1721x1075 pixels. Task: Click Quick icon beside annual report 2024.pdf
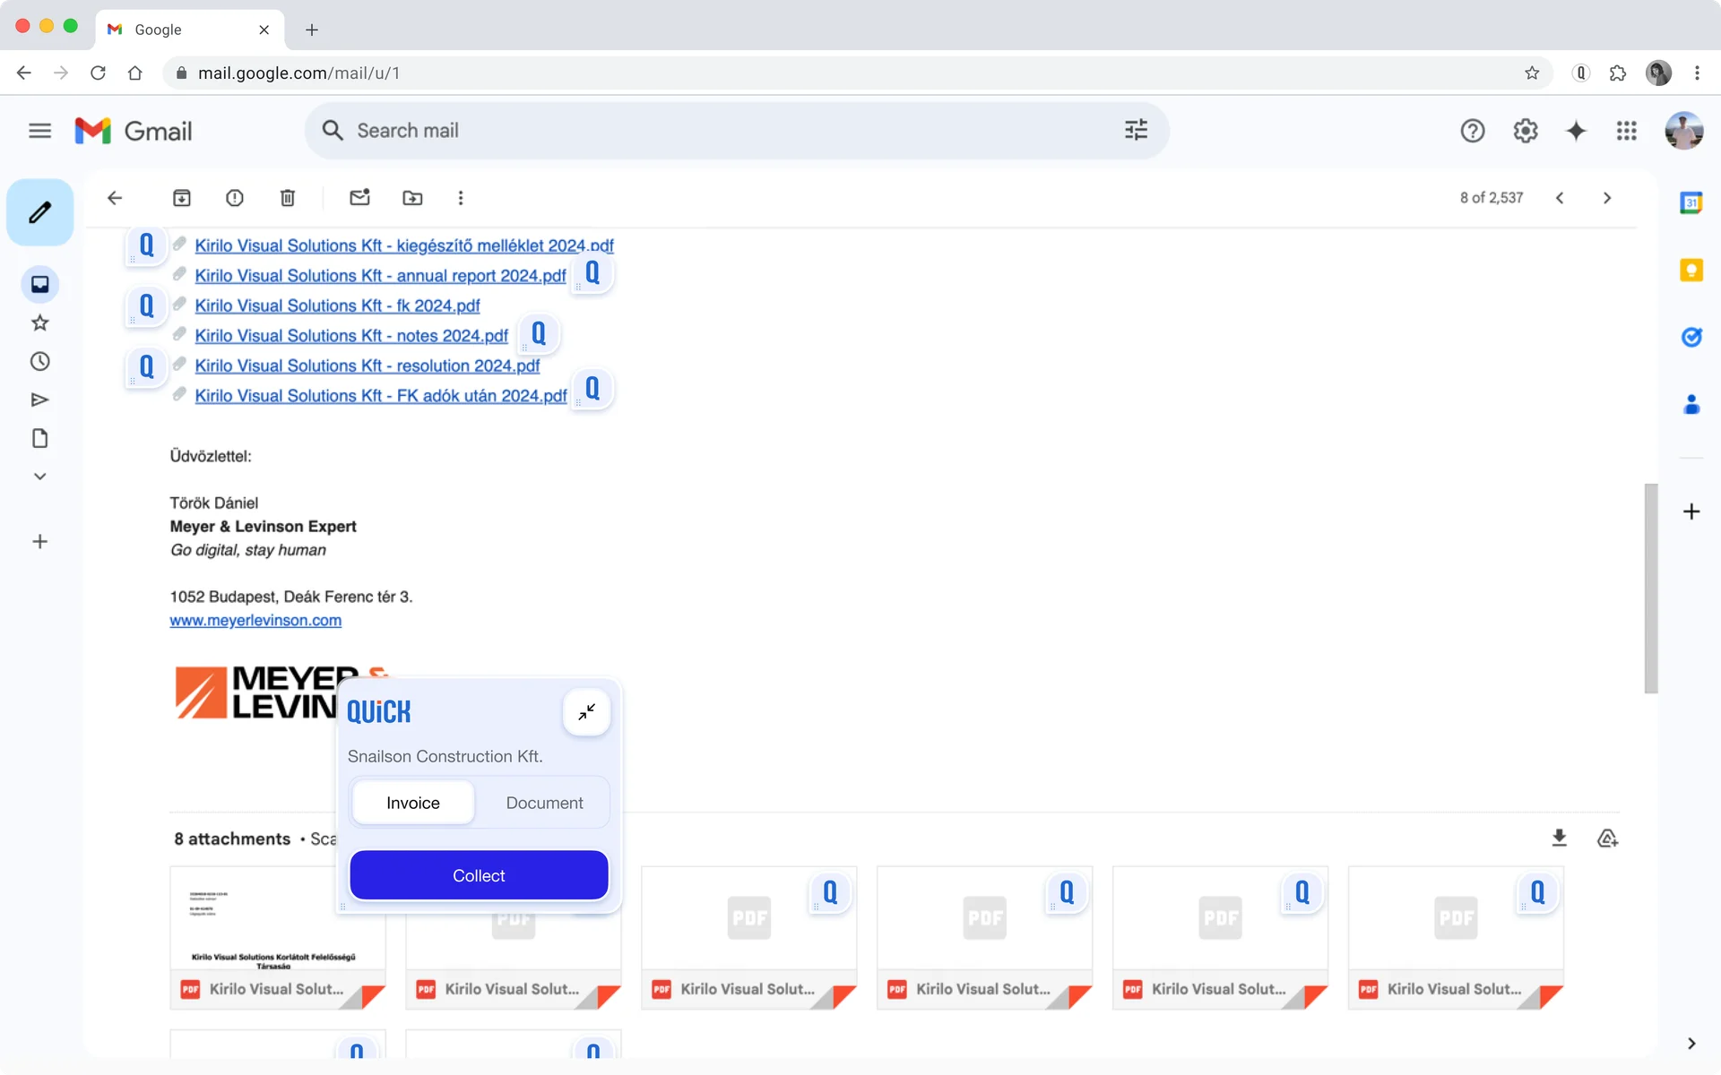point(592,273)
